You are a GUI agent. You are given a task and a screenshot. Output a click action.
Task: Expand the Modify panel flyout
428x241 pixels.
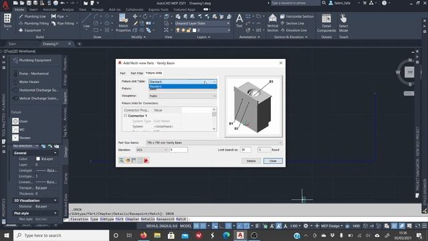pyautogui.click(x=138, y=37)
